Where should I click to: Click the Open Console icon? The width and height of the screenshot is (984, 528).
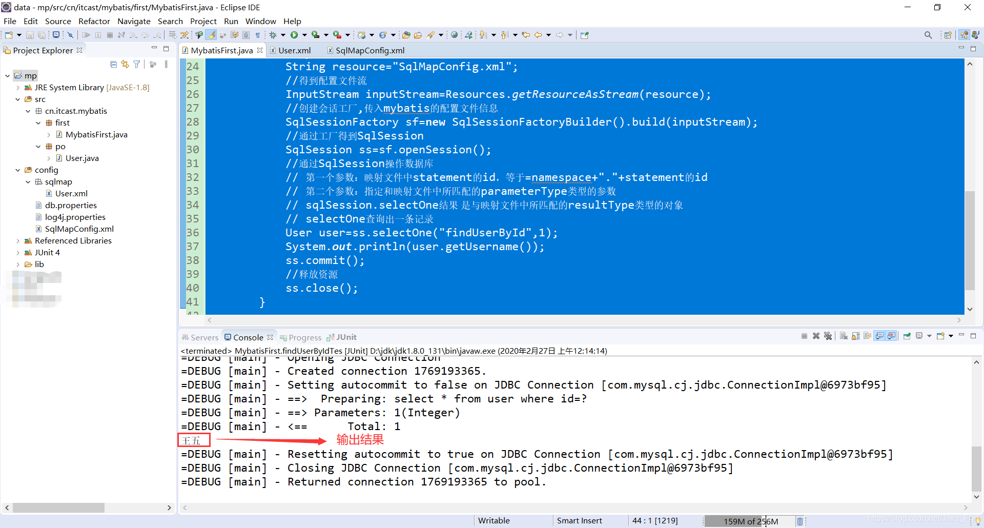[x=940, y=336]
